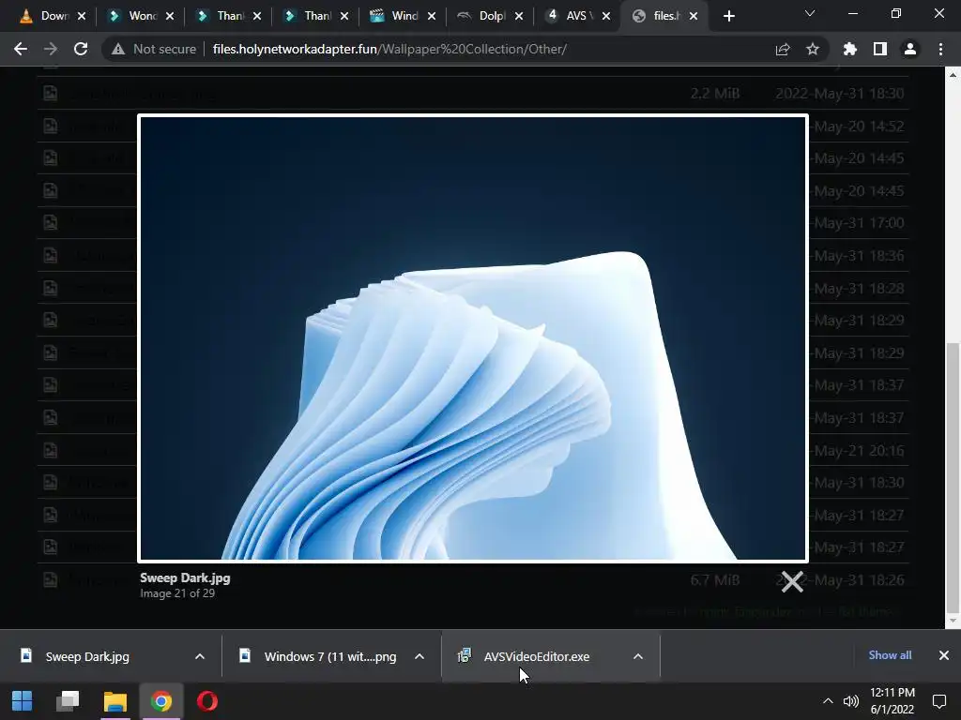The height and width of the screenshot is (720, 961).
Task: Click the scrollbar up arrow
Action: 953,75
